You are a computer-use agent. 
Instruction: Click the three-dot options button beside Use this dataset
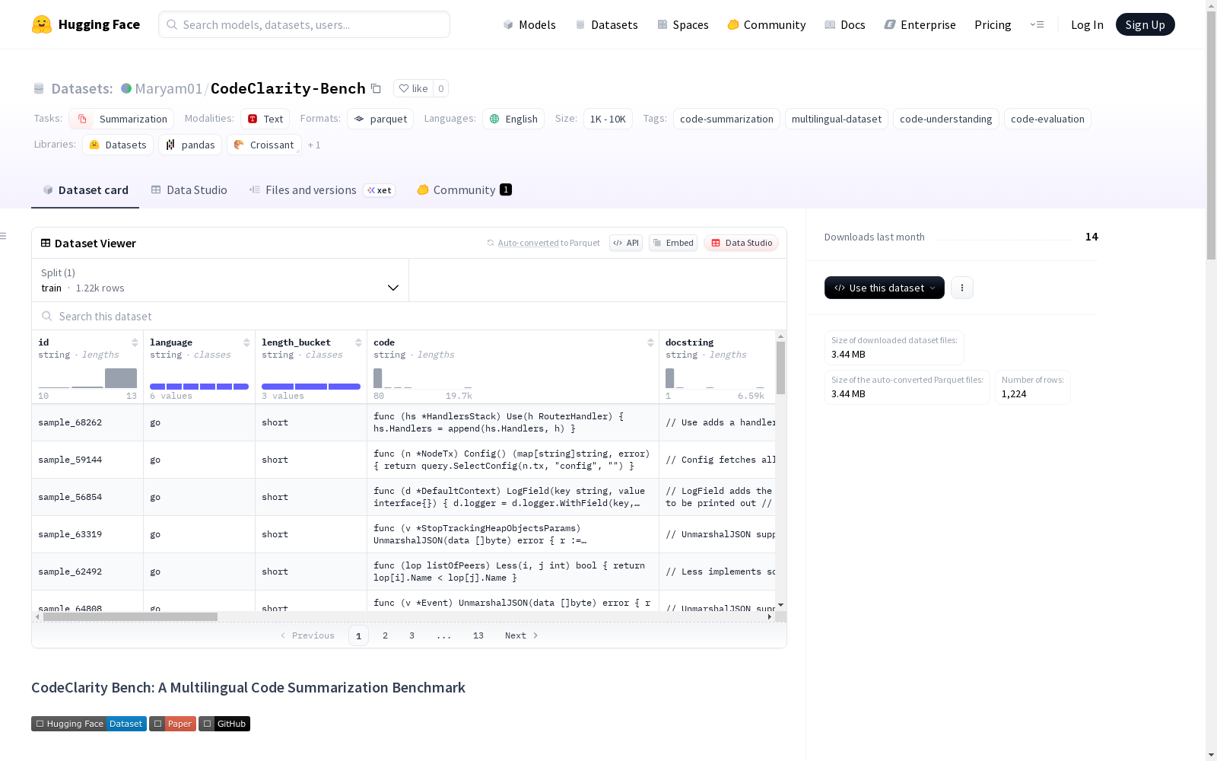(x=962, y=288)
